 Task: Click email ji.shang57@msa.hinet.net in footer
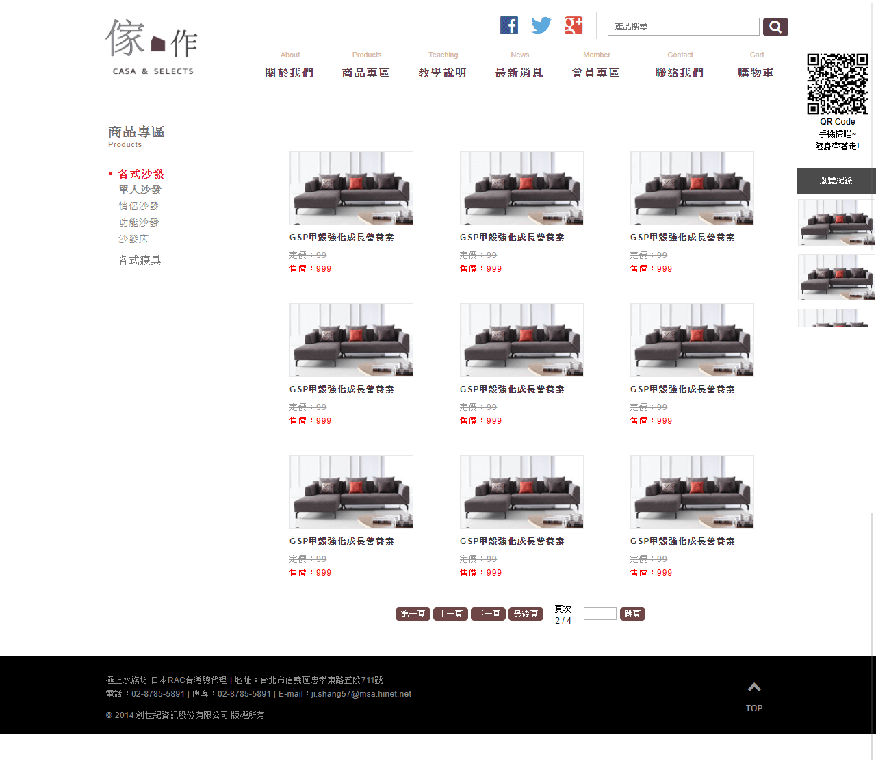361,694
